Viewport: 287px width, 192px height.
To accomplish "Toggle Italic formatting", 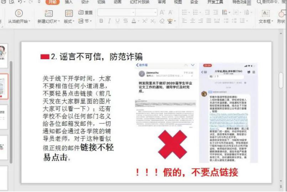I will pyautogui.click(x=109, y=21).
